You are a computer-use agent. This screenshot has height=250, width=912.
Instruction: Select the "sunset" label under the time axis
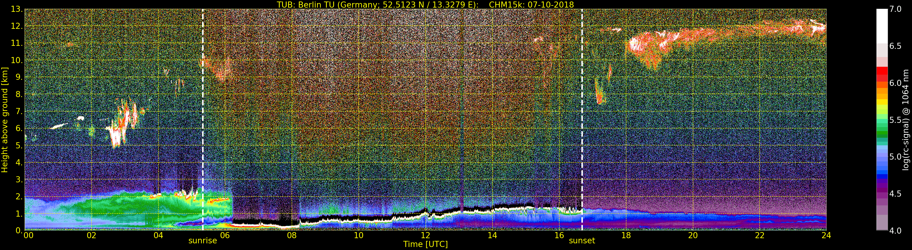pyautogui.click(x=582, y=241)
